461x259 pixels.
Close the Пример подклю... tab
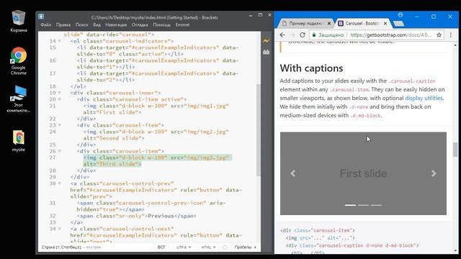pos(329,23)
